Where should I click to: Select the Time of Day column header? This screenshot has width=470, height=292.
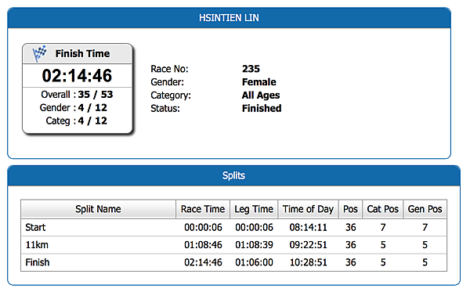coord(308,209)
